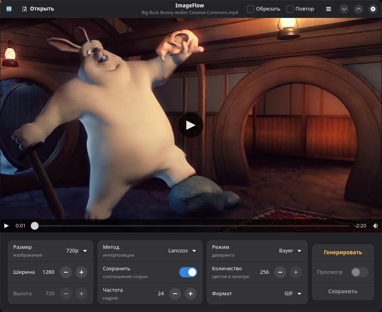Click the Генерировать button
Viewport: 382px width, 312px height.
[343, 252]
